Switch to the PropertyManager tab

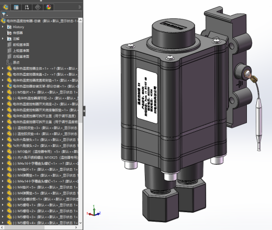point(16,7)
